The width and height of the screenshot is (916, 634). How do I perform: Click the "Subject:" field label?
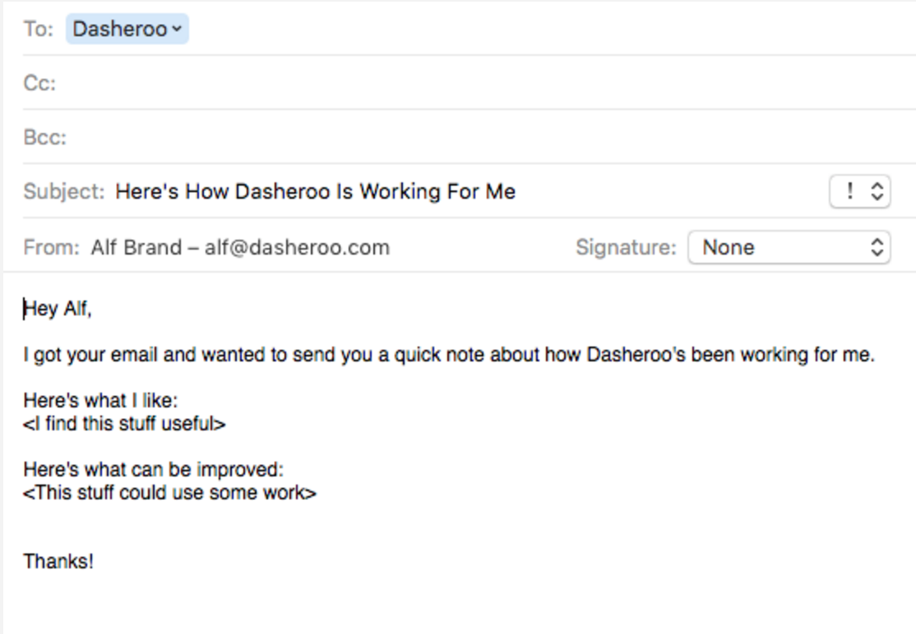pyautogui.click(x=64, y=192)
